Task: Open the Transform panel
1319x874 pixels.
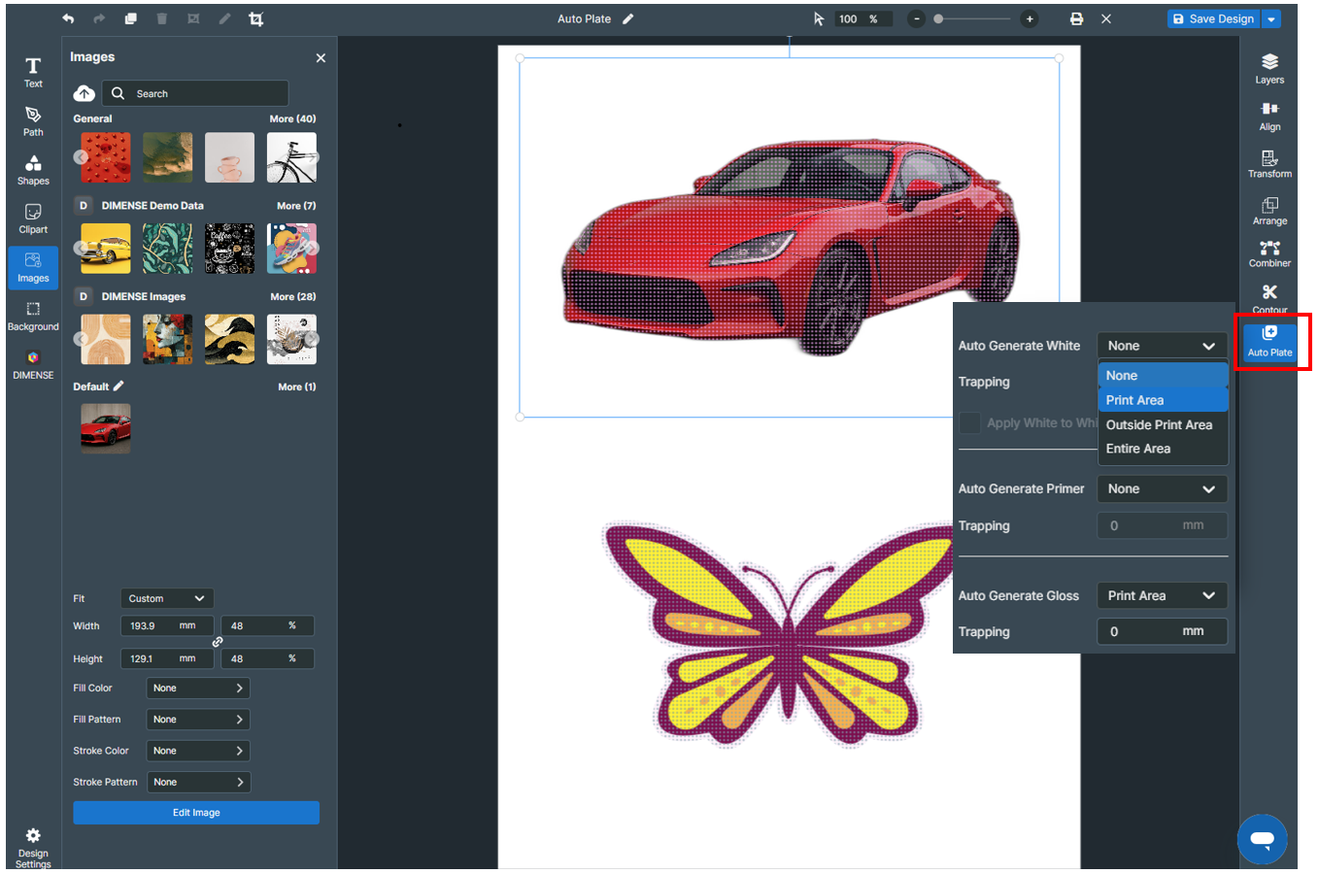Action: pos(1268,163)
